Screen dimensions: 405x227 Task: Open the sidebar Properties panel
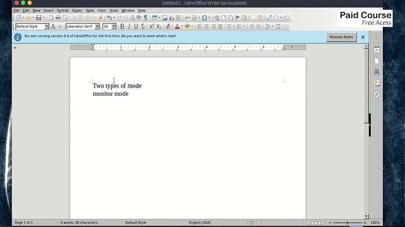[377, 50]
